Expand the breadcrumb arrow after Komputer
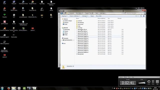 coord(75,13)
